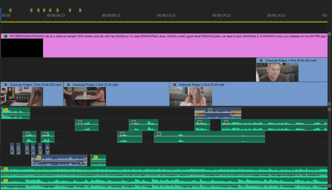The image size is (332, 190).
Task: Select the E transition at keyframed clip's start
Action: click(x=33, y=160)
